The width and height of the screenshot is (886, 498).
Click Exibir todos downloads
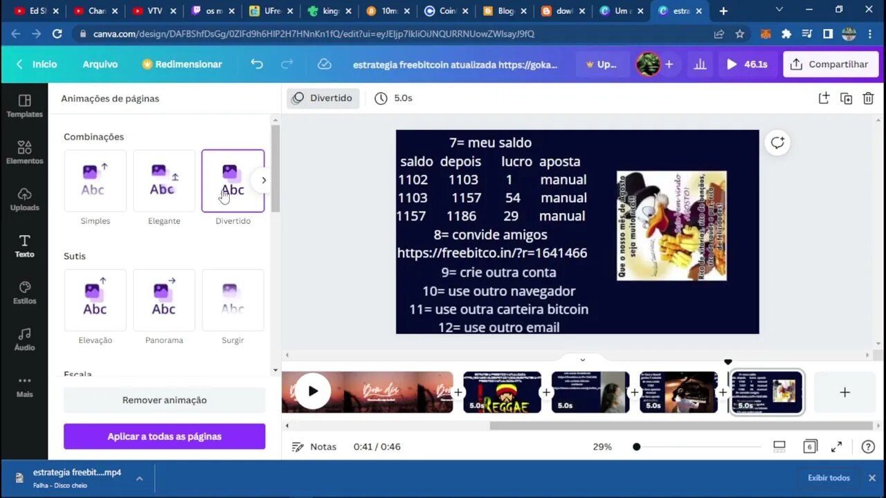click(829, 478)
